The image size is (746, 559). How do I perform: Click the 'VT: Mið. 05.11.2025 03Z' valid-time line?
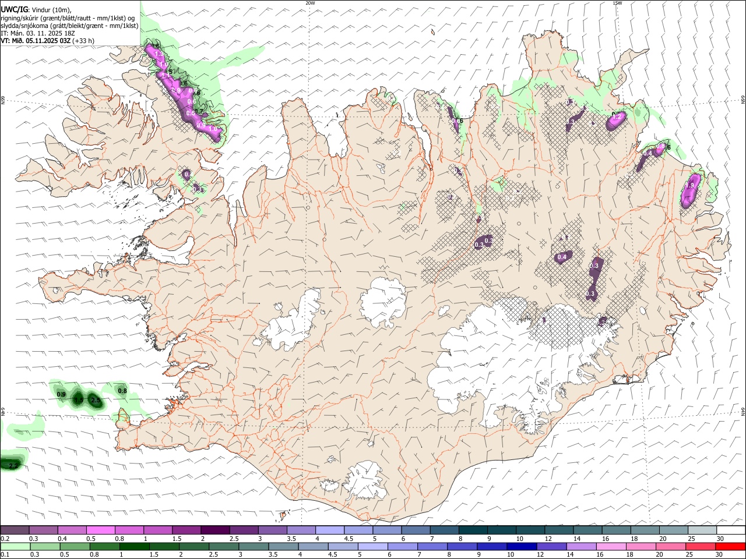(x=36, y=41)
